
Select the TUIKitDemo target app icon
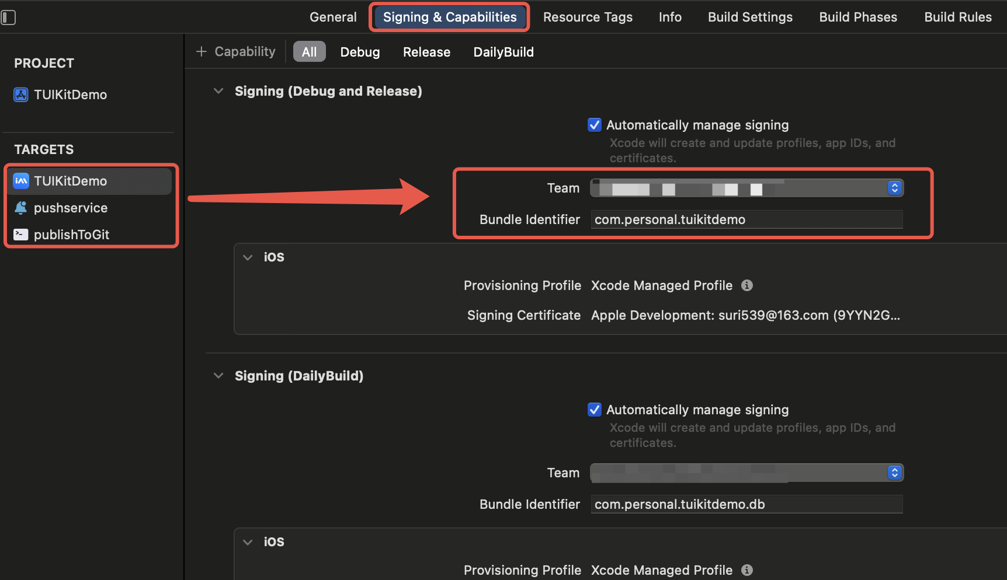21,181
